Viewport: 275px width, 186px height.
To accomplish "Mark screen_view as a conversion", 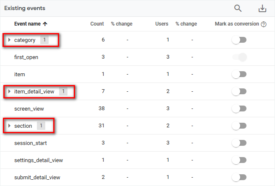I will click(x=239, y=108).
